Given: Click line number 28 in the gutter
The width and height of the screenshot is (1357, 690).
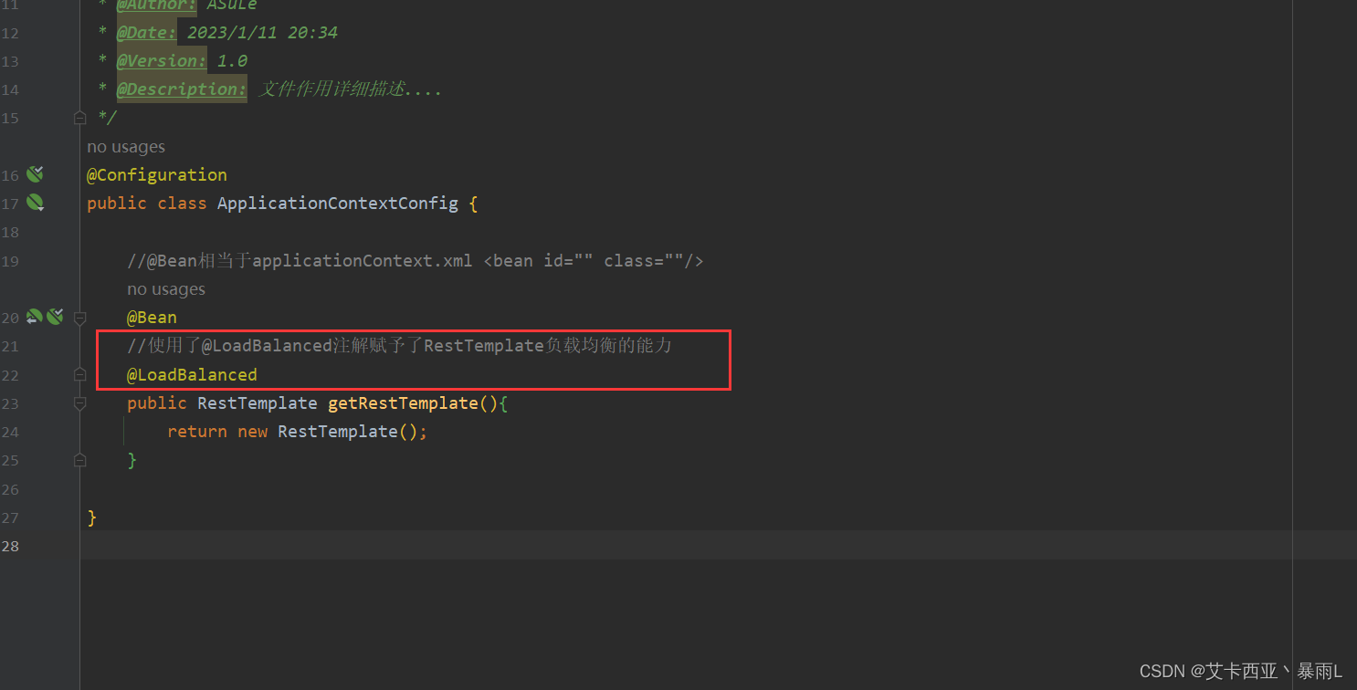Looking at the screenshot, I should (x=10, y=546).
